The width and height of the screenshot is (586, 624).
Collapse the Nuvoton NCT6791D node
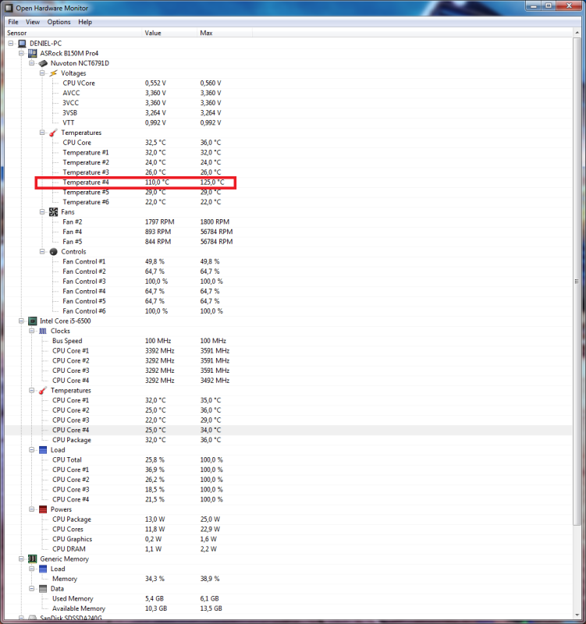pos(31,63)
